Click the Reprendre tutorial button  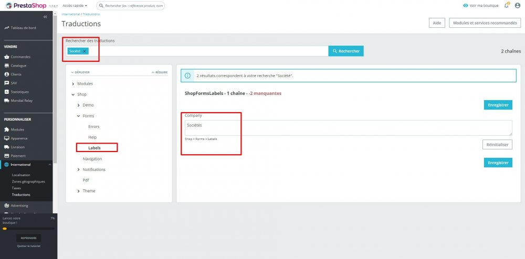pyautogui.click(x=28, y=238)
